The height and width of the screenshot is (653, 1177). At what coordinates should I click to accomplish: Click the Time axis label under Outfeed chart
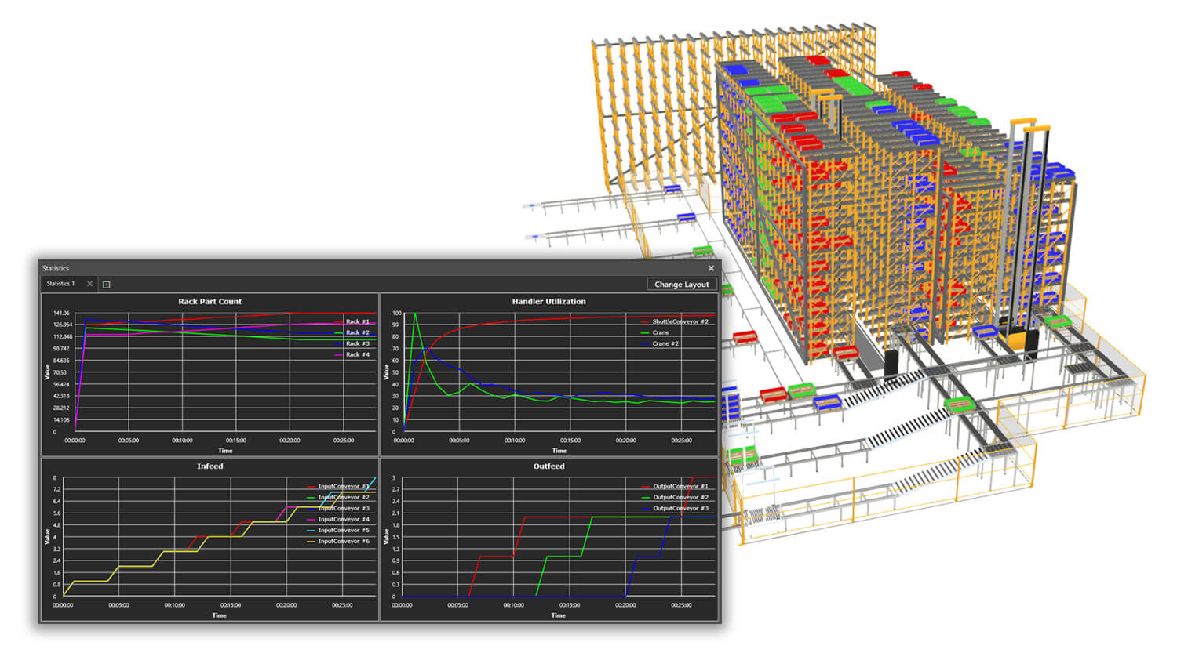(558, 615)
